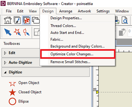
Task: Choose the Reshape star tool icon
Action: pos(17,32)
